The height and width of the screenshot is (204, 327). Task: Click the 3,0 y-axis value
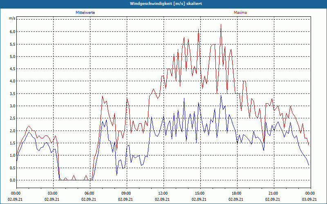click(x=13, y=106)
